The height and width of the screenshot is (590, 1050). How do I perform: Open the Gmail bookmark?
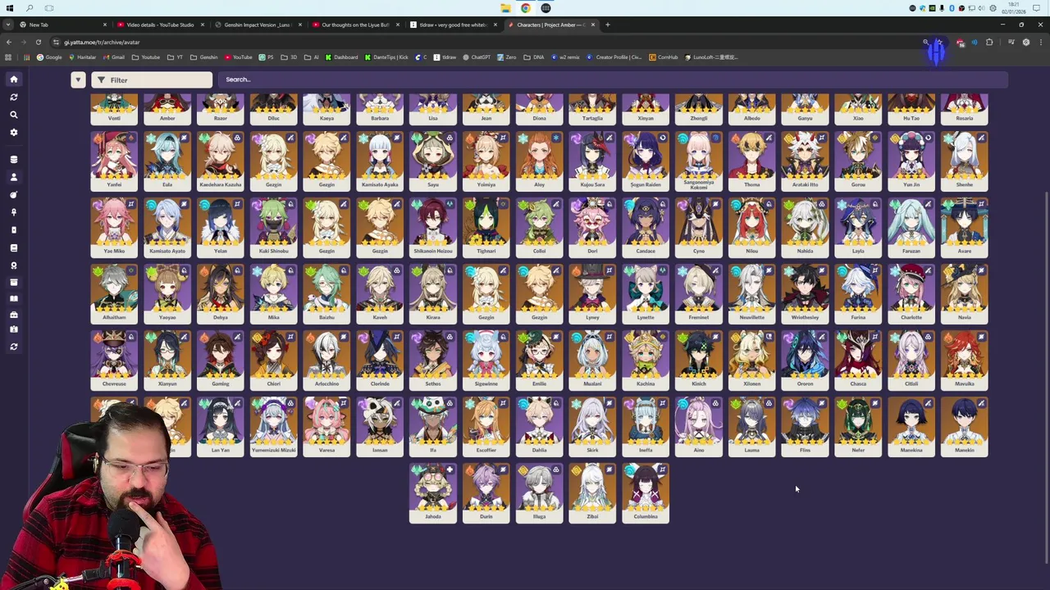(113, 57)
